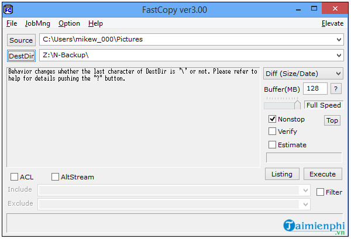Click the Full Speed slider handle

[297, 105]
